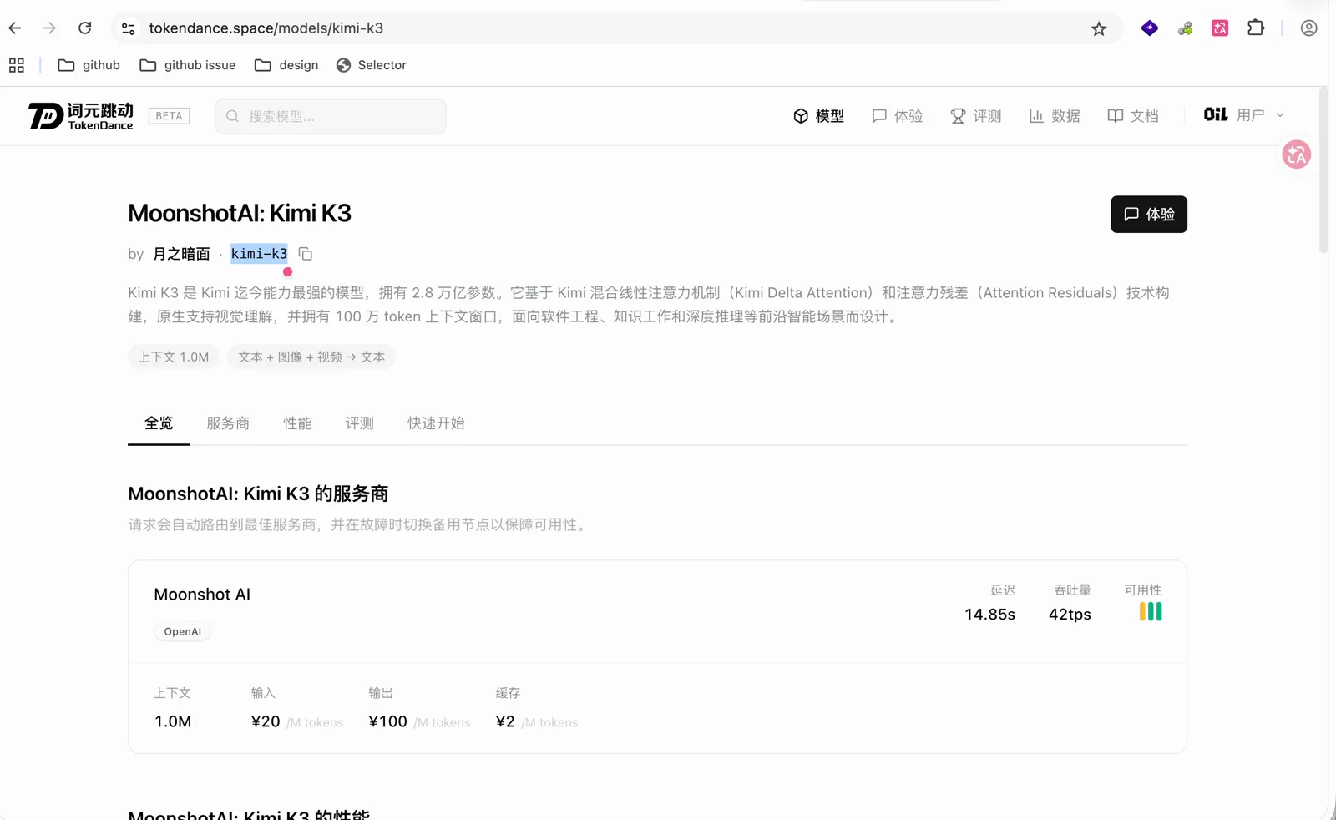The image size is (1336, 820).
Task: Click the ¥2 cache price
Action: click(505, 721)
